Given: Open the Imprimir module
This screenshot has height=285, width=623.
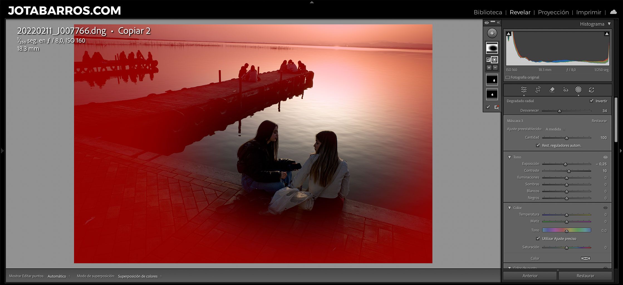Looking at the screenshot, I should click(588, 12).
